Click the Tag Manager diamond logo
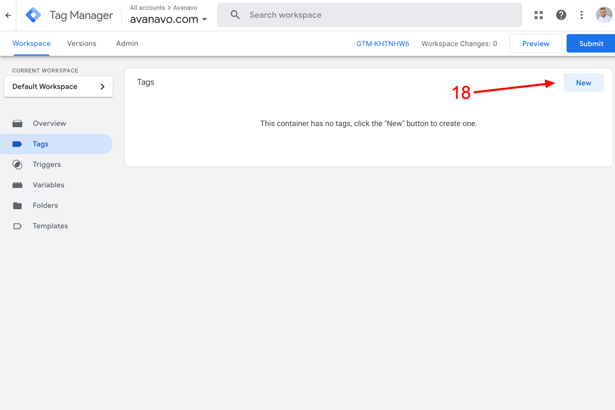The image size is (615, 410). 33,15
